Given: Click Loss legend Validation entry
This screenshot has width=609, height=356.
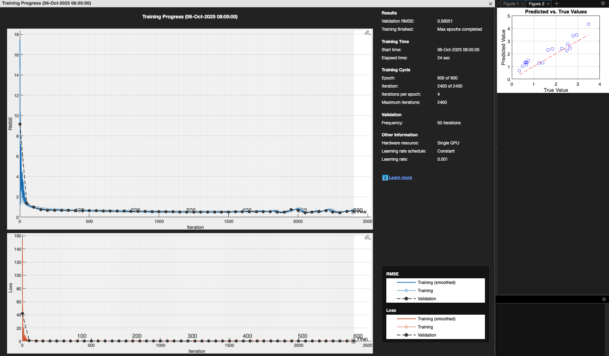Looking at the screenshot, I should [x=427, y=335].
